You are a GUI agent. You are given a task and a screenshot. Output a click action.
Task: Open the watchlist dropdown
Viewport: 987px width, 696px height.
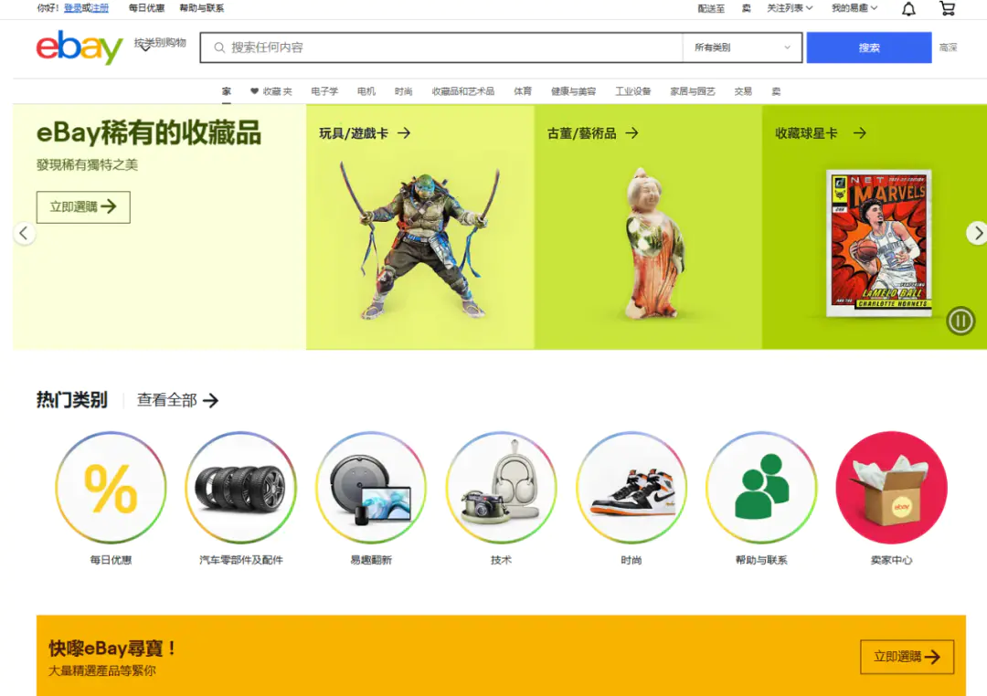790,8
